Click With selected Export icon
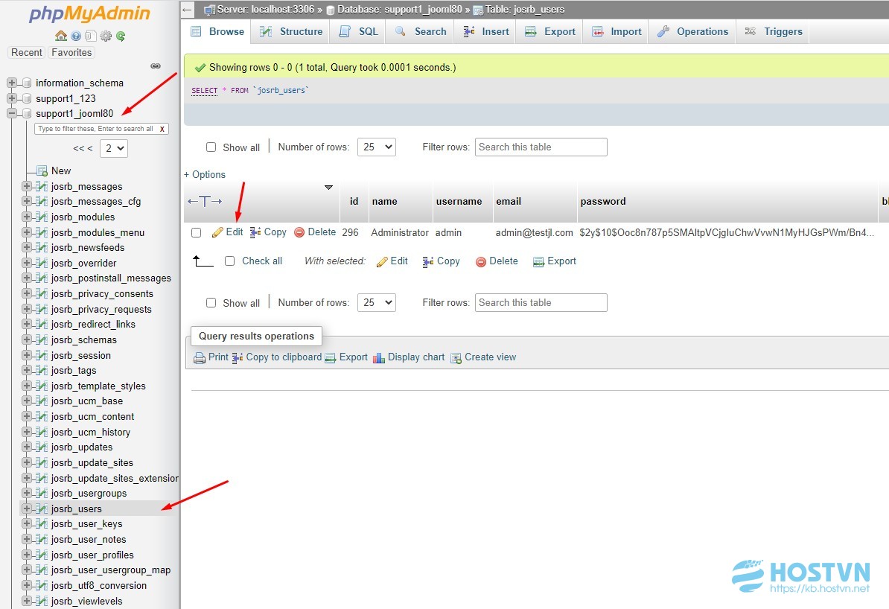The width and height of the screenshot is (889, 609). tap(538, 261)
